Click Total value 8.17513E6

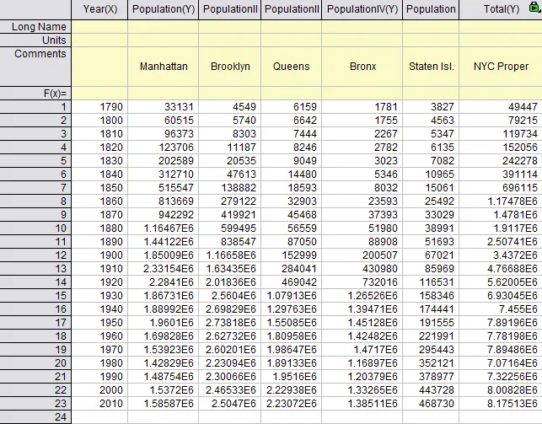(501, 403)
